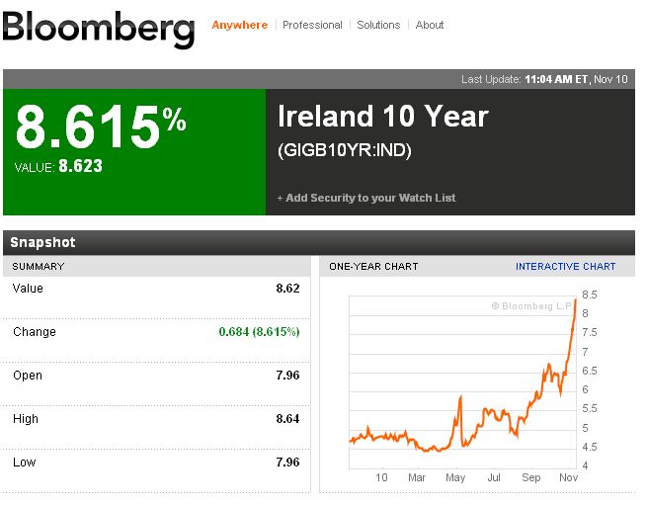
Task: Select the Ireland 10 Year title
Action: tap(383, 118)
